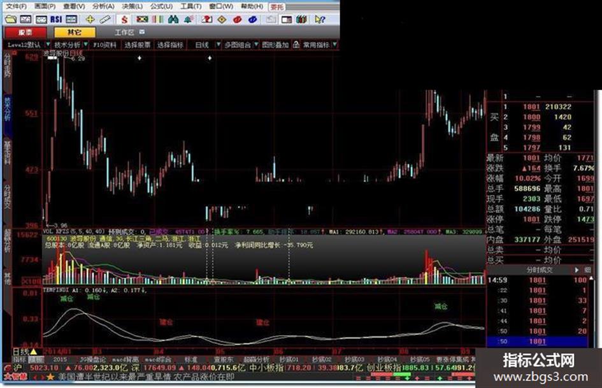Open the 画面(P) menu

[45, 6]
